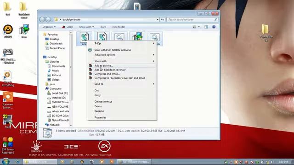294x165 pixels.
Task: Choose Add to "backdoor cover.rar"
Action: [x=122, y=70]
